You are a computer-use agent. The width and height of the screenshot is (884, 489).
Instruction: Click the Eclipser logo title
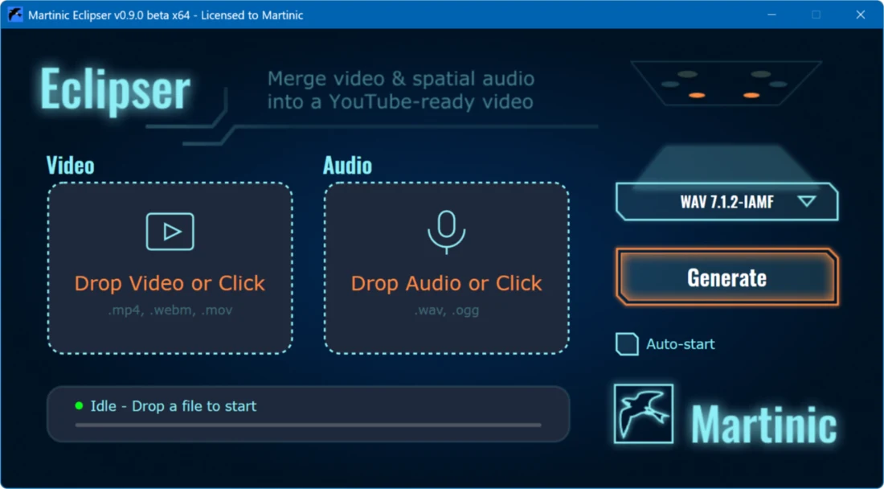(x=114, y=90)
